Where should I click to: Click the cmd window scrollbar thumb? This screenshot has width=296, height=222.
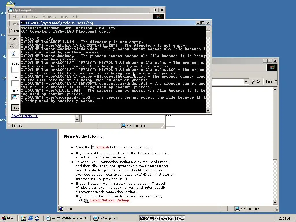point(208,34)
